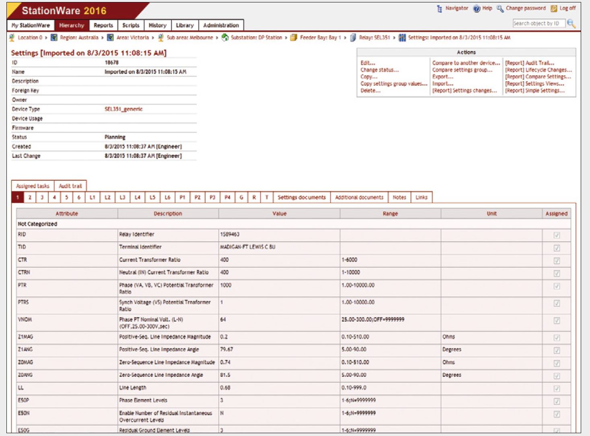The height and width of the screenshot is (436, 590).
Task: Select the Hierarchy tab
Action: pyautogui.click(x=72, y=25)
